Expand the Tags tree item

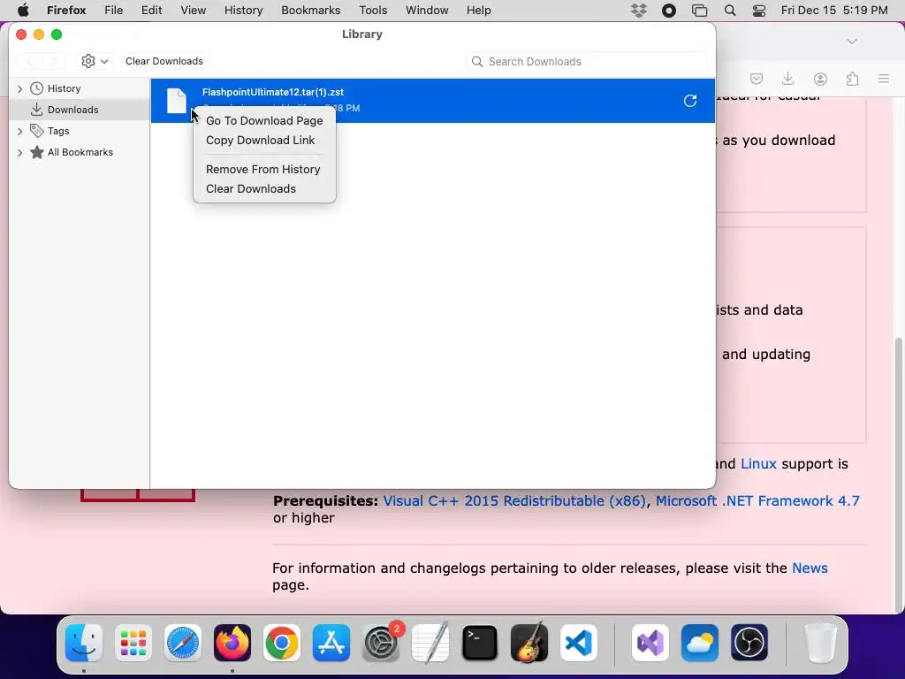(20, 132)
